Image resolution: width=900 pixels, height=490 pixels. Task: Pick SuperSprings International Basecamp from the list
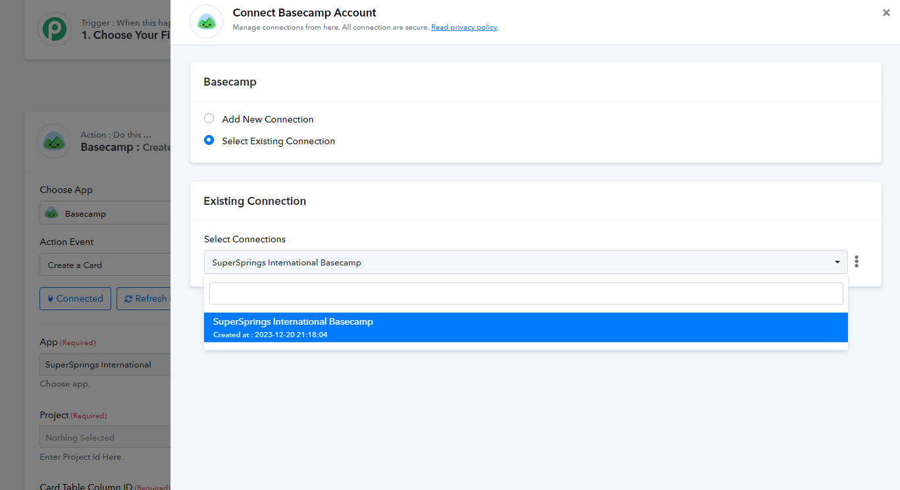click(x=525, y=327)
